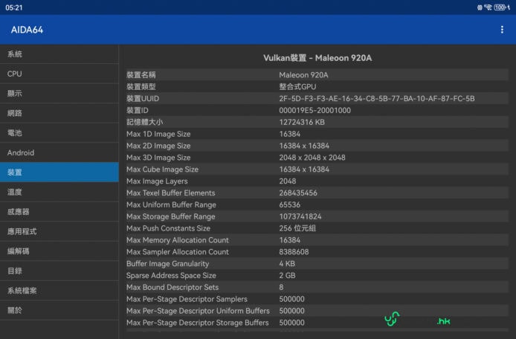The width and height of the screenshot is (516, 339).
Task: Tap the 05:21 clock in status bar
Action: click(14, 7)
